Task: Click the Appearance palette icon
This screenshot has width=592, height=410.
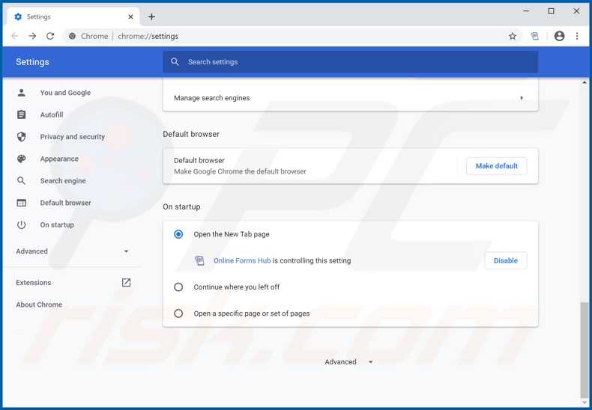Action: coord(22,159)
